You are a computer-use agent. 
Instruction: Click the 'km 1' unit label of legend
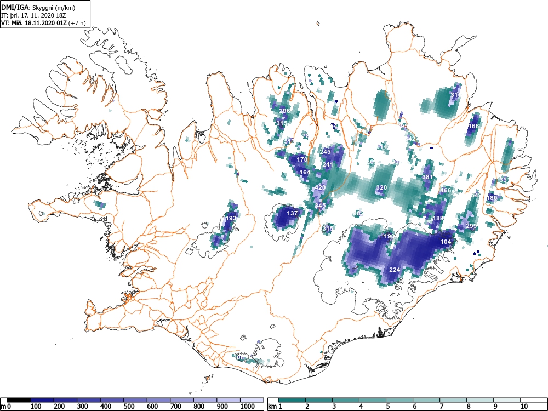tap(275, 406)
